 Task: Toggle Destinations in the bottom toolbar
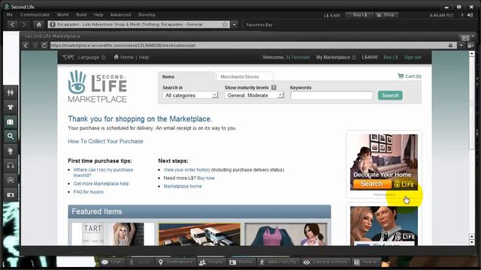(175, 262)
